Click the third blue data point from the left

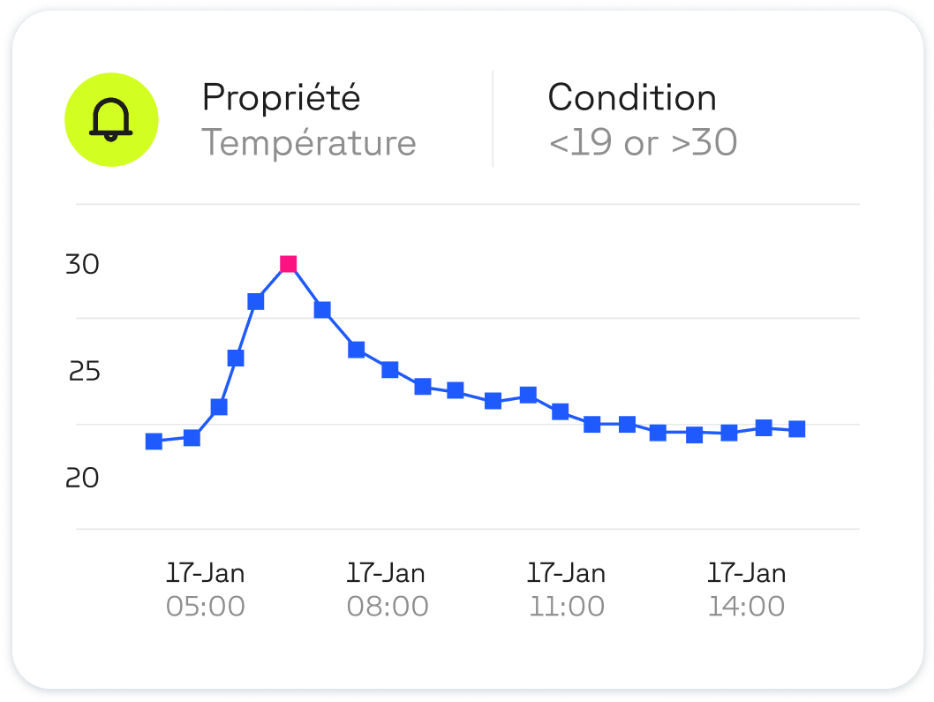click(219, 407)
